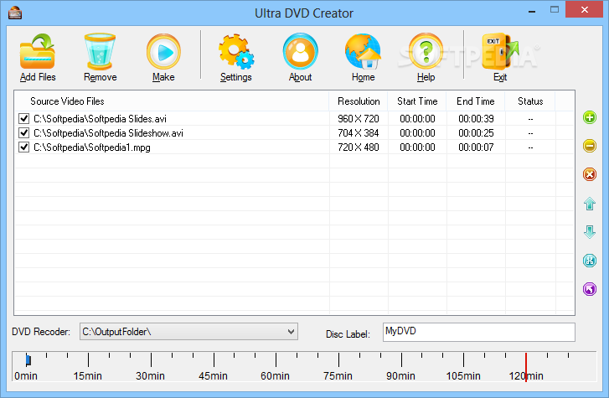
Task: Select the C:\Softpedia\Softpedia1.mpg row
Action: pyautogui.click(x=294, y=147)
